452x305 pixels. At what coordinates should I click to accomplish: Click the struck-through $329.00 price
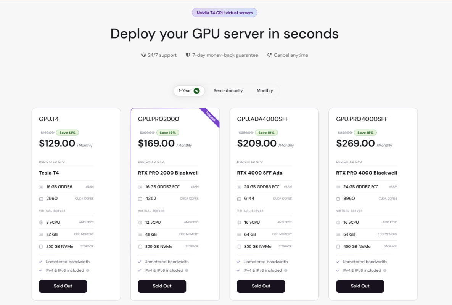click(345, 133)
